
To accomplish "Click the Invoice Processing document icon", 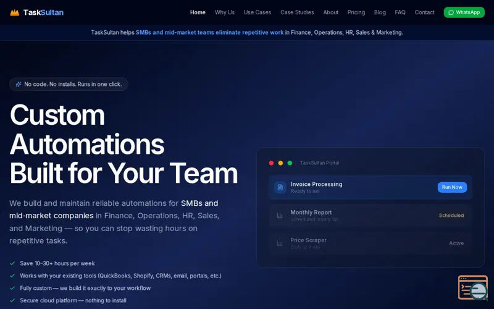I will pos(280,187).
